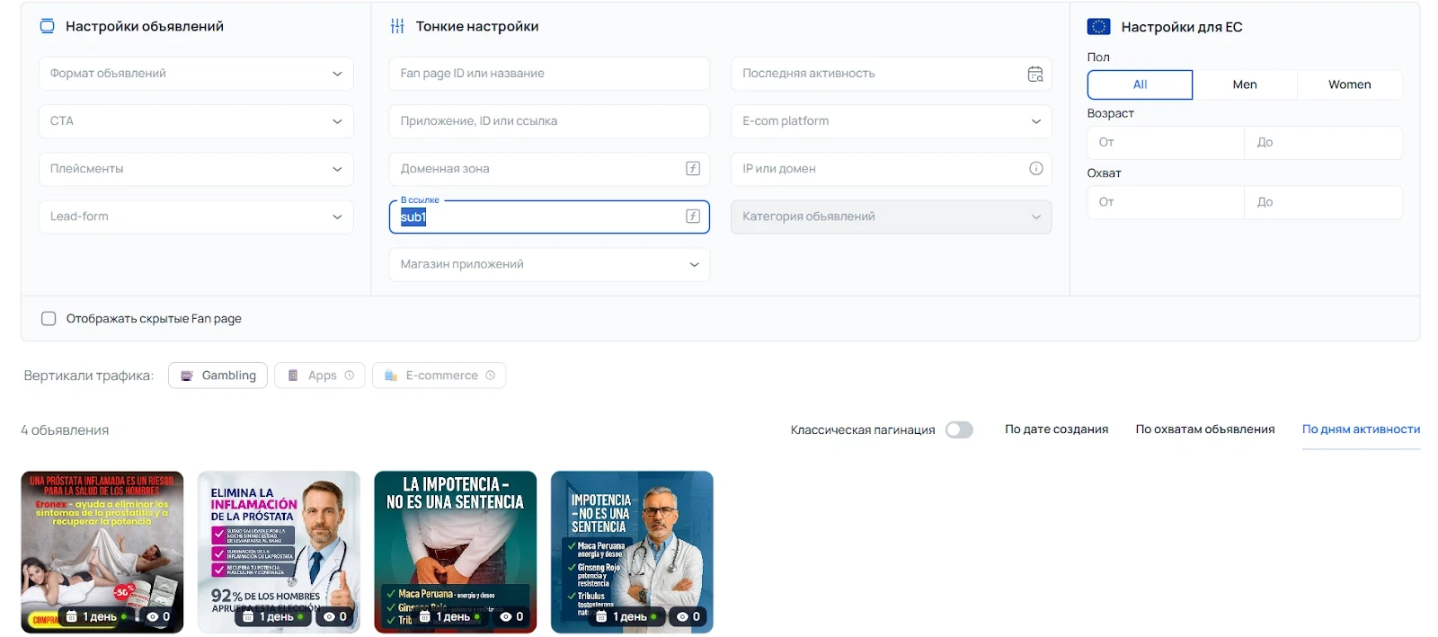
Task: Select Men gender option
Action: pyautogui.click(x=1244, y=84)
